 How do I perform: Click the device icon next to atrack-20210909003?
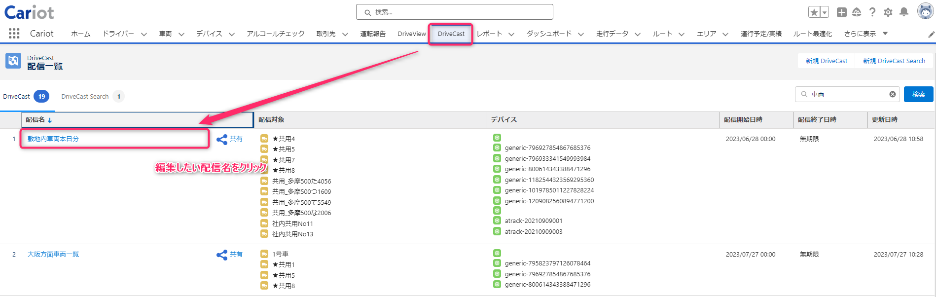click(497, 231)
